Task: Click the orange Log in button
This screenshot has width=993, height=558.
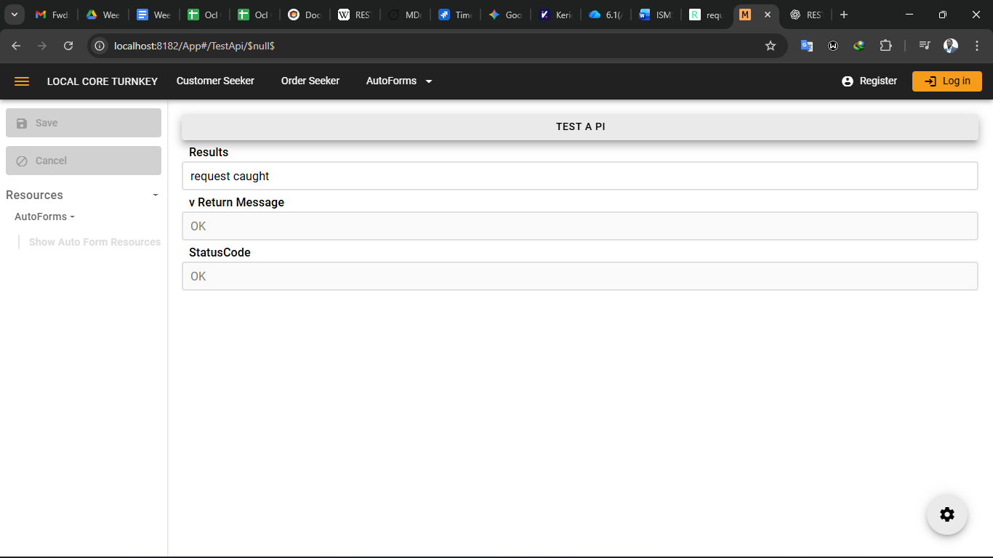Action: click(946, 81)
